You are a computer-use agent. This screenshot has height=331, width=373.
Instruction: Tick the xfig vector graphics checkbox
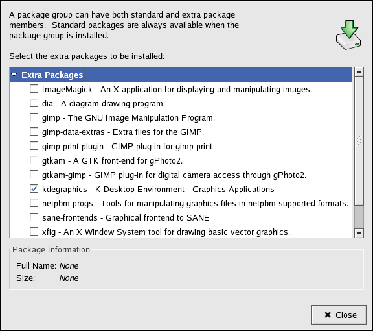pyautogui.click(x=34, y=232)
